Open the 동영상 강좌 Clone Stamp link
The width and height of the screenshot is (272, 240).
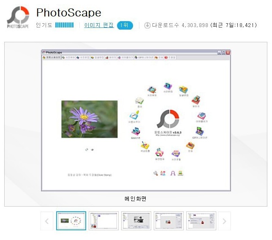[90, 175]
